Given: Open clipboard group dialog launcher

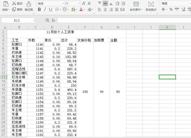Looking at the screenshot, I should (x=33, y=13).
